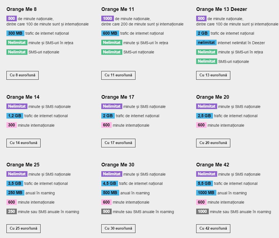This screenshot has width=279, height=238.
Task: Select the Orange Me 42 plan title
Action: tap(212, 165)
